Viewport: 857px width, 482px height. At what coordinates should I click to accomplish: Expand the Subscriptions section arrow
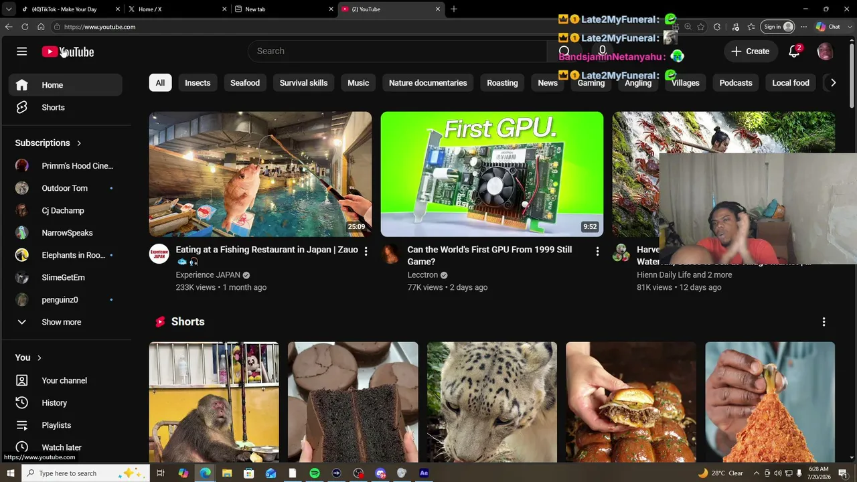click(79, 143)
